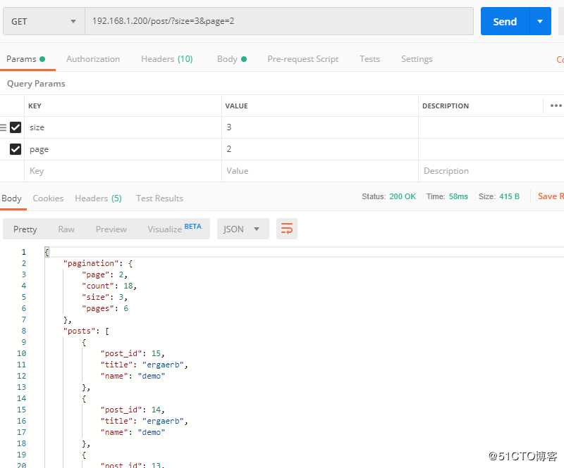Open the response Headers (5) tab
The height and width of the screenshot is (468, 564).
pyautogui.click(x=98, y=198)
